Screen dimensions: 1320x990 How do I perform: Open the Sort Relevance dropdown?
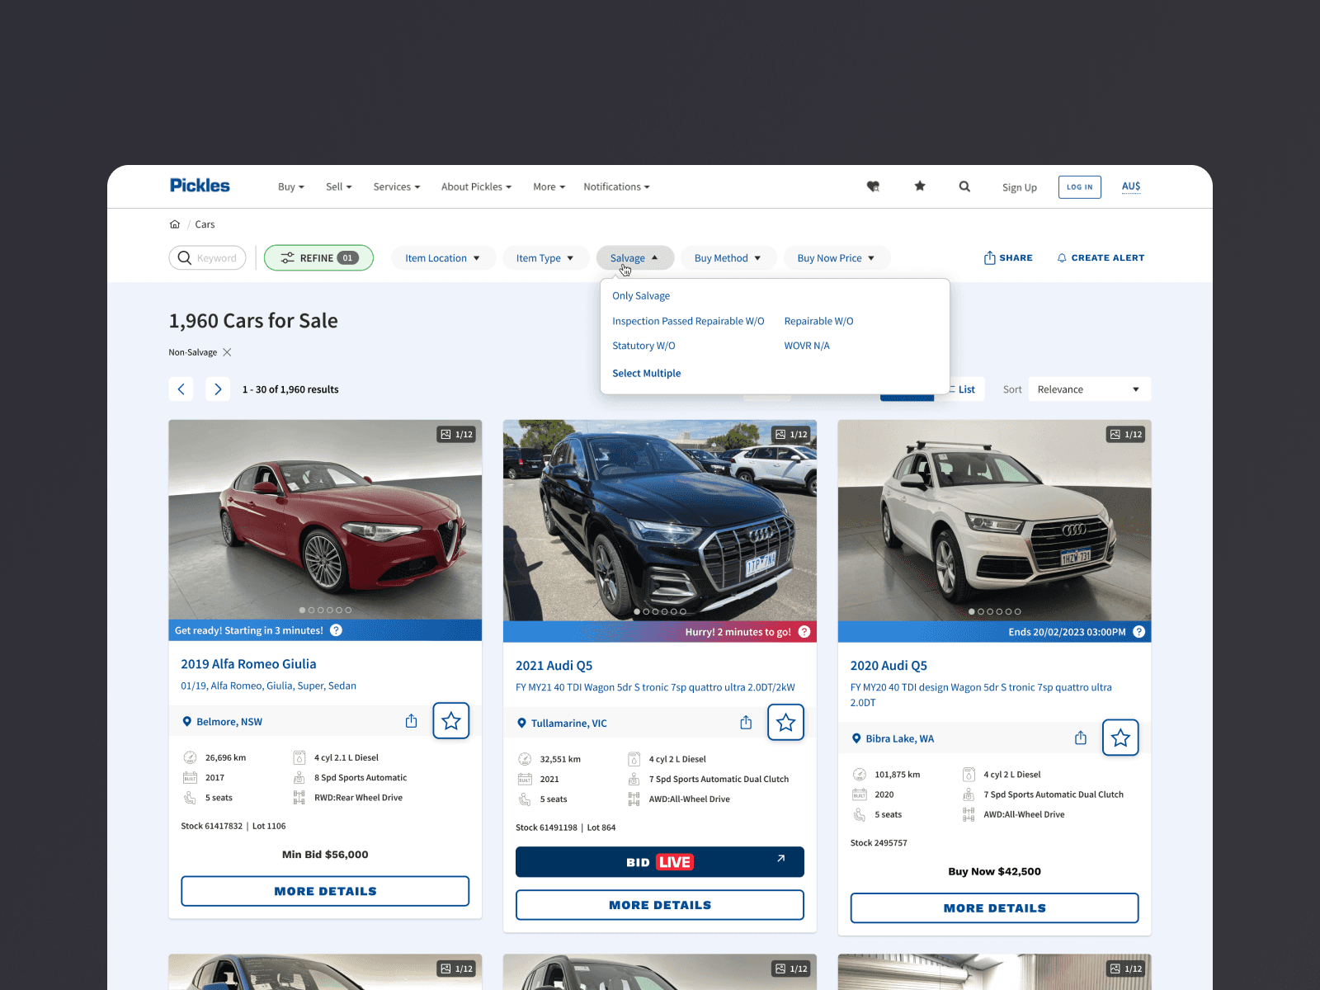1090,389
